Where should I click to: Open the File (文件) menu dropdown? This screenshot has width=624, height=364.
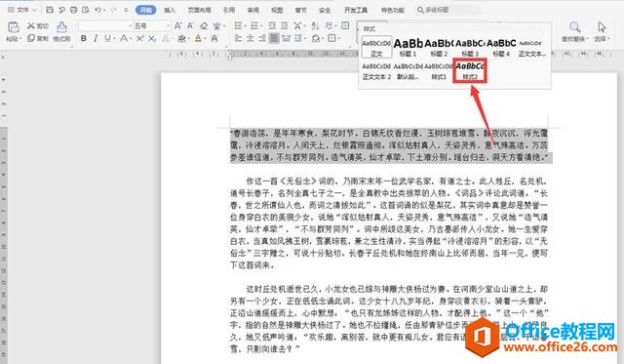pyautogui.click(x=22, y=10)
